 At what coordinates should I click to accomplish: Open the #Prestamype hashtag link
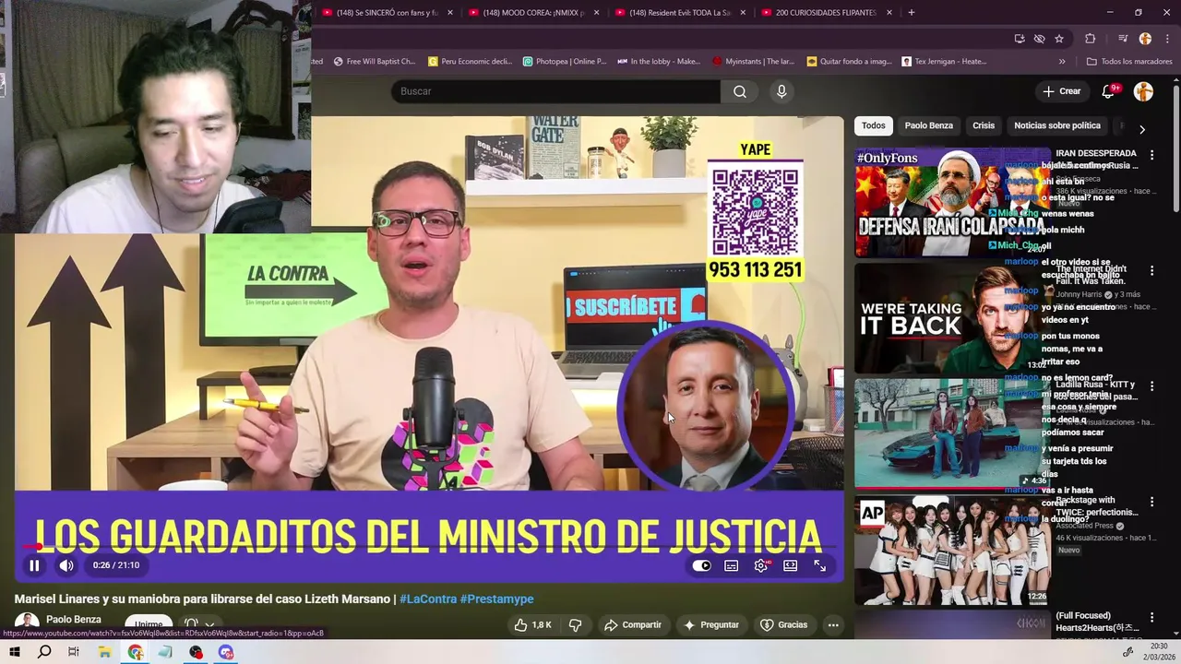click(497, 599)
